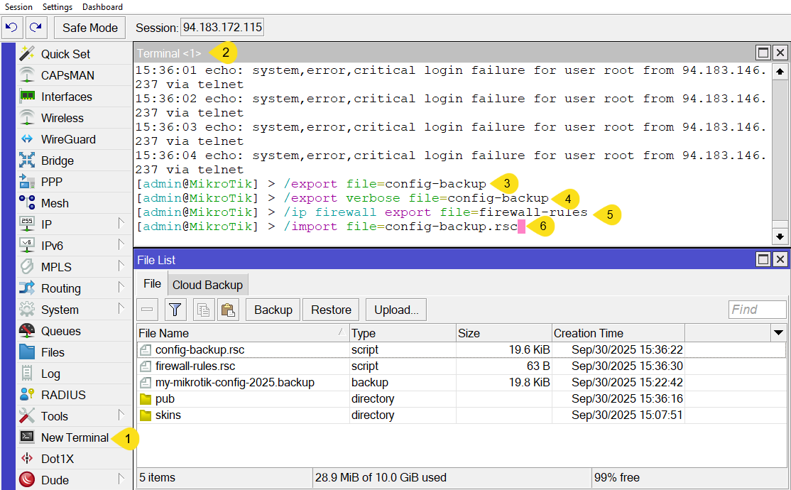Click the Restore button

click(x=331, y=310)
